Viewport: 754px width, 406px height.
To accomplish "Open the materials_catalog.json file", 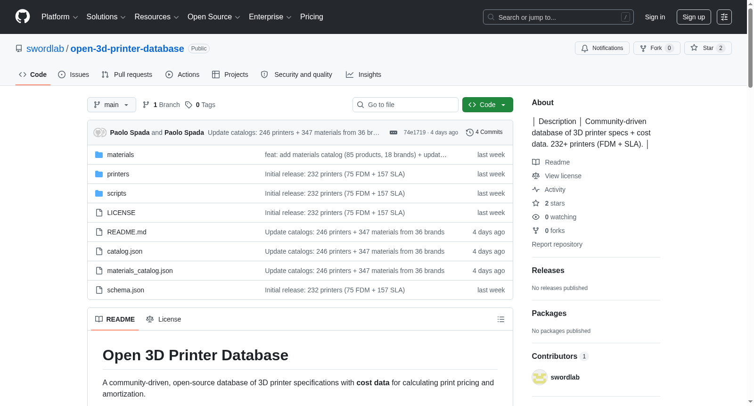I will (140, 271).
